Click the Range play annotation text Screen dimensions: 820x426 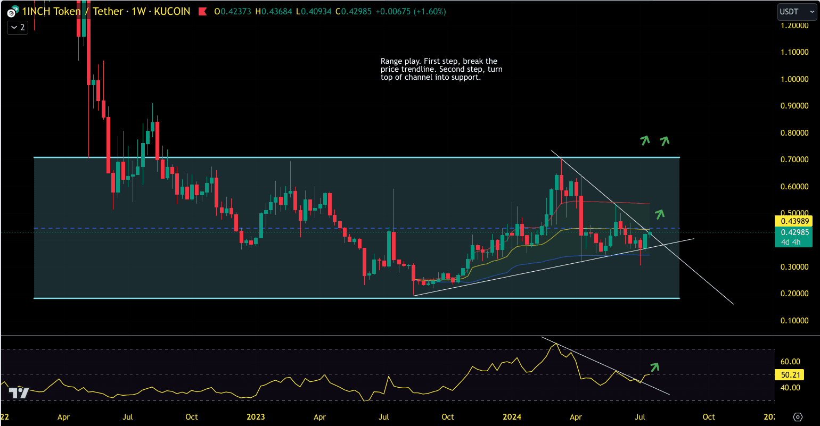point(441,69)
